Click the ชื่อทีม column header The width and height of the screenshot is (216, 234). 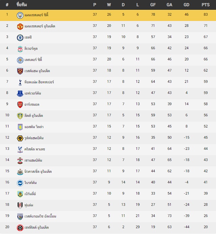pos(22,5)
